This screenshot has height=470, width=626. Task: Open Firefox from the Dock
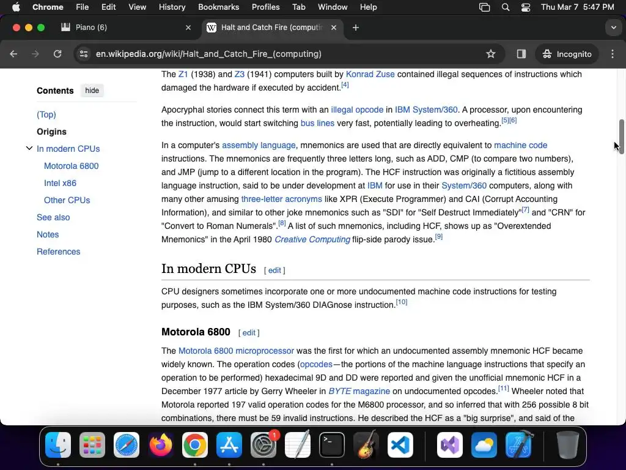pyautogui.click(x=161, y=445)
